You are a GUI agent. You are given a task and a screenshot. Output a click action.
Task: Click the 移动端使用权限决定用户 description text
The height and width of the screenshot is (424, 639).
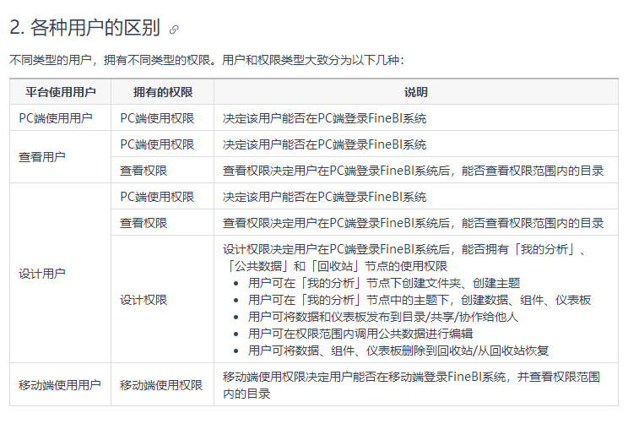point(411,384)
